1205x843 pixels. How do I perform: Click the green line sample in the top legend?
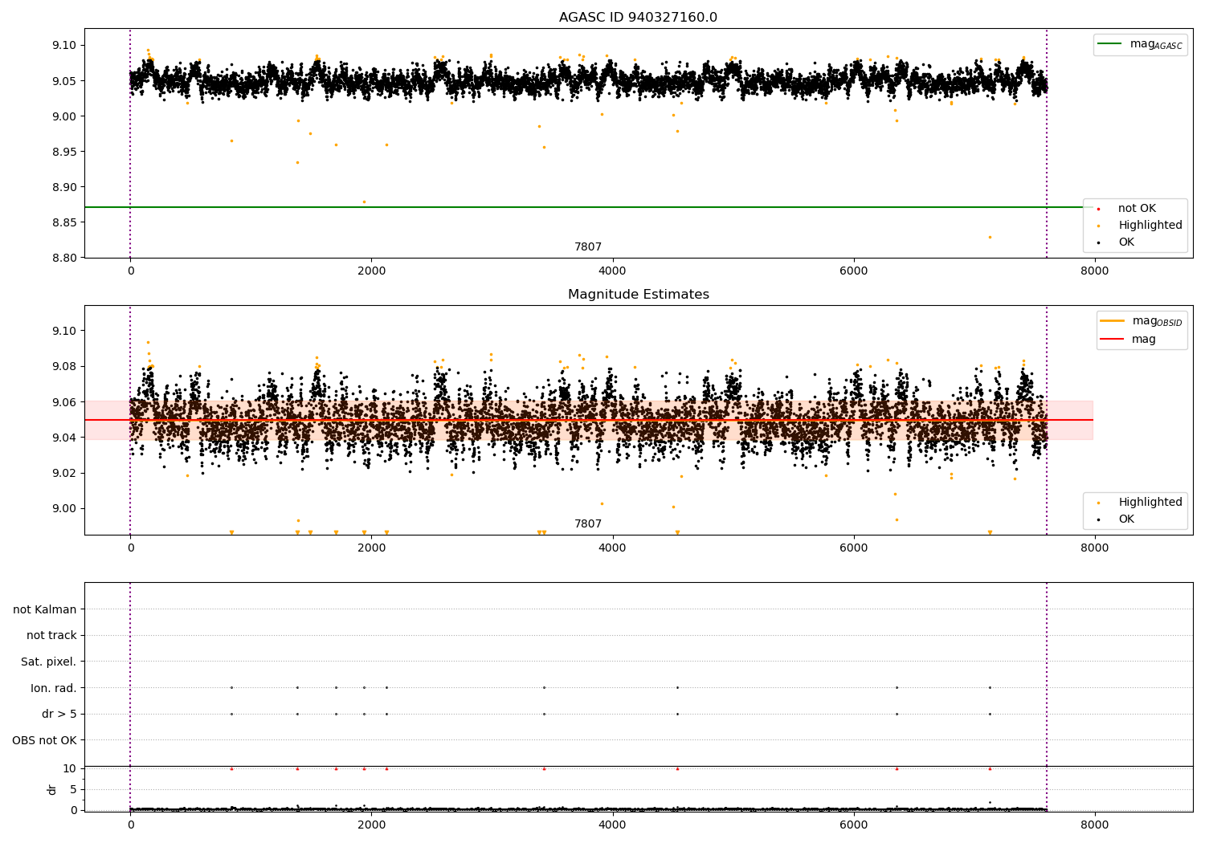1110,44
